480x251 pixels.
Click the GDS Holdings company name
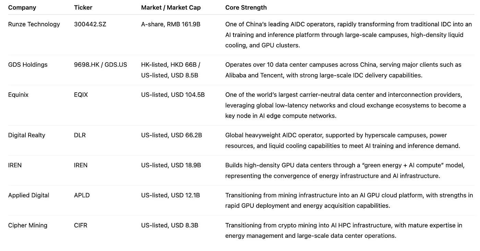28,65
